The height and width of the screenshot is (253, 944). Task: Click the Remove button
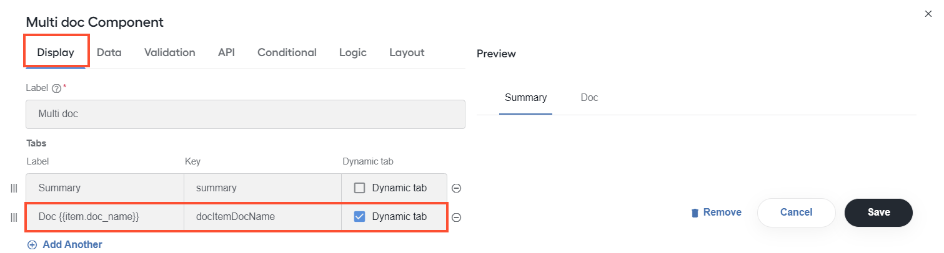click(x=716, y=212)
